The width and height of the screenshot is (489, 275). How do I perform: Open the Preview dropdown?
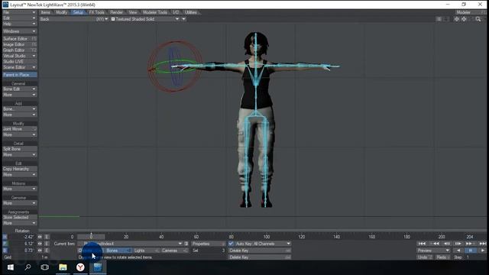(x=433, y=251)
